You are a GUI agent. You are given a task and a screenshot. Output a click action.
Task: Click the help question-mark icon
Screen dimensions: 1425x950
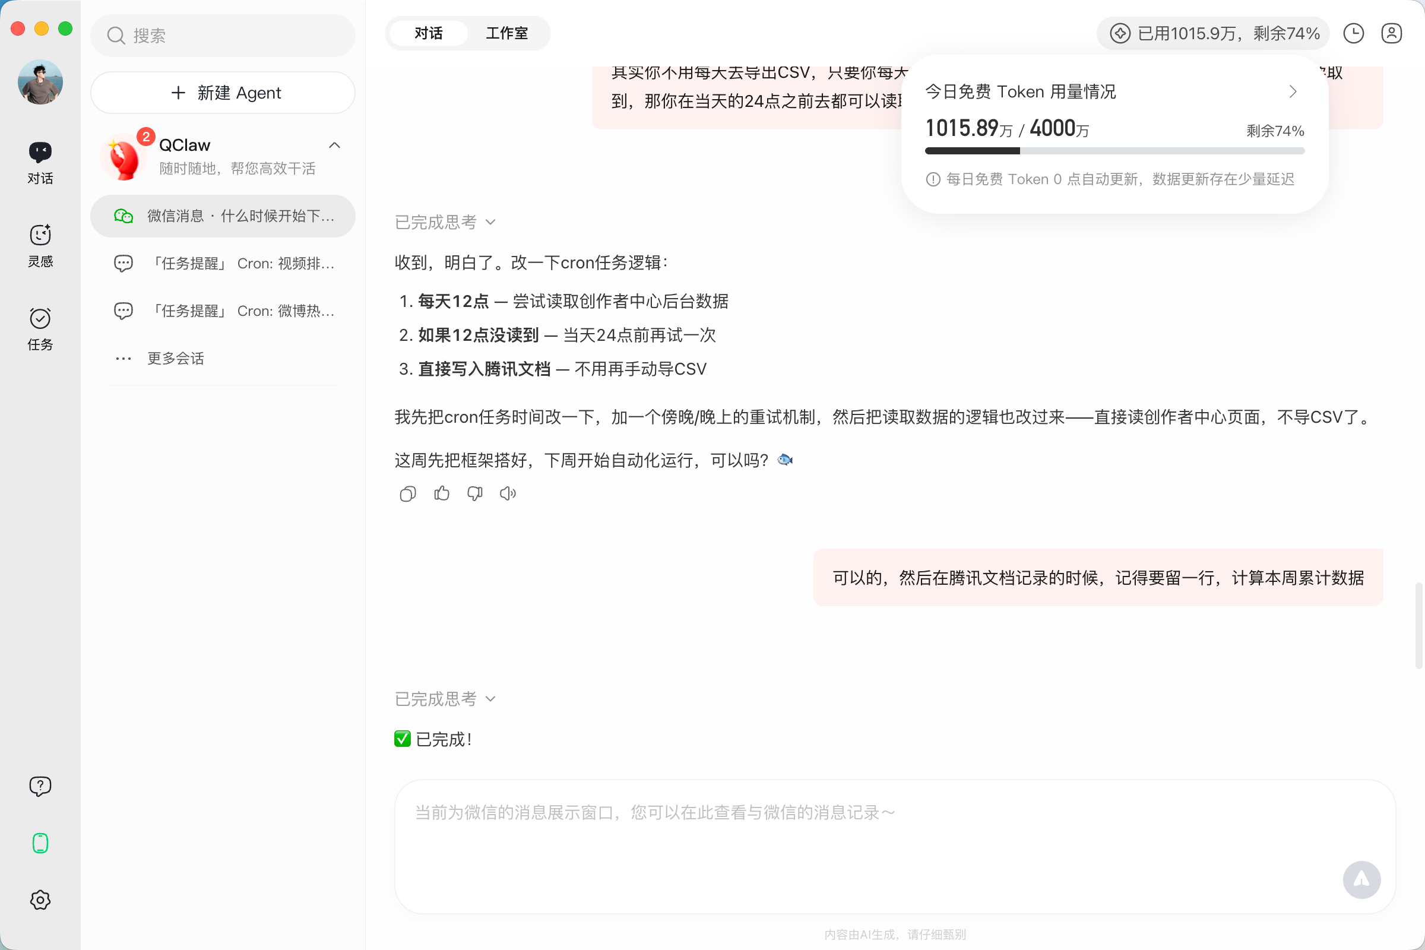coord(40,786)
